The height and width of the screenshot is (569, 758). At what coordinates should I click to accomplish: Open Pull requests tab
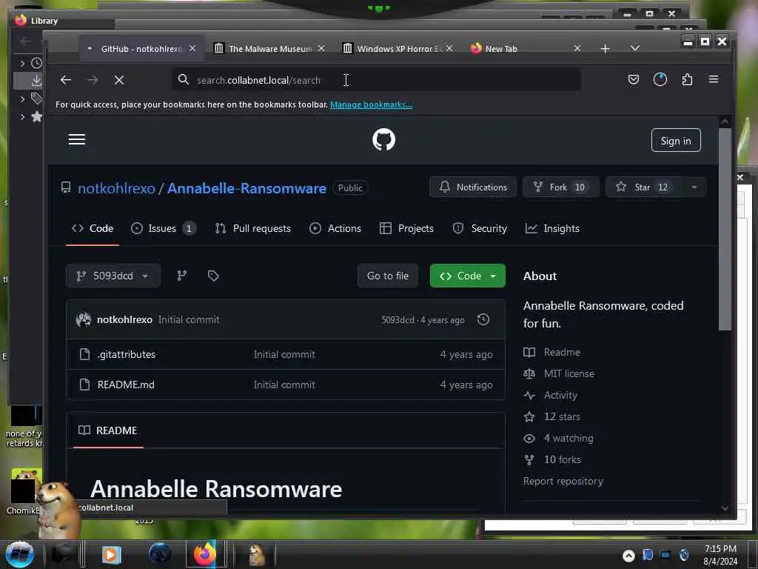point(253,228)
